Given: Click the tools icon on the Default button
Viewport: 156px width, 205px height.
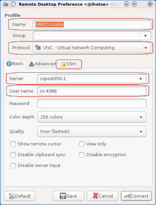Looking at the screenshot, I should tap(12, 196).
